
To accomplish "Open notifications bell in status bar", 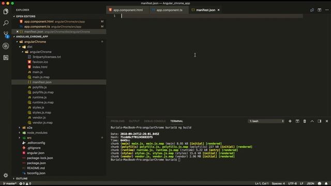I will (326, 183).
